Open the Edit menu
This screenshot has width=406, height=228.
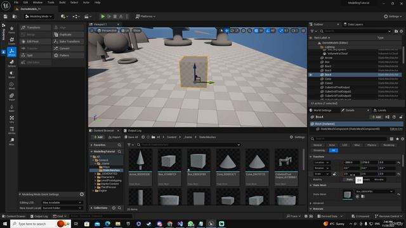tap(25, 3)
